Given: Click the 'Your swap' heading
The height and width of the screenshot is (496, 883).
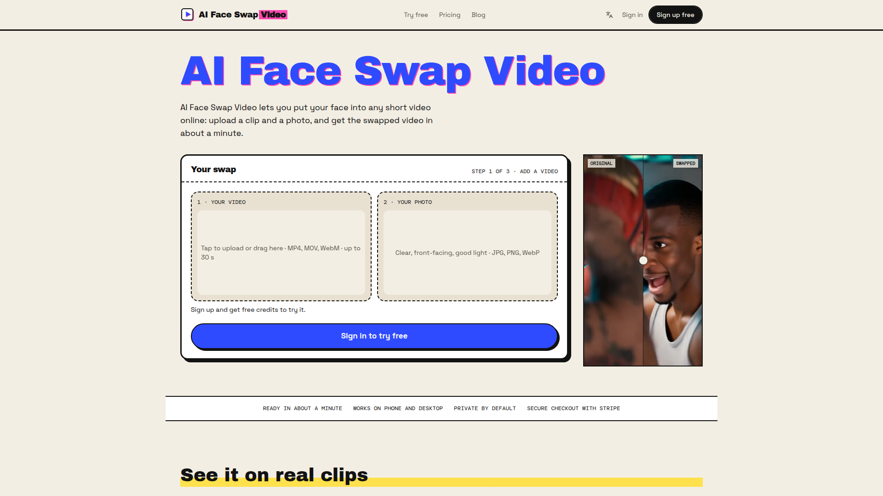Looking at the screenshot, I should [x=213, y=169].
